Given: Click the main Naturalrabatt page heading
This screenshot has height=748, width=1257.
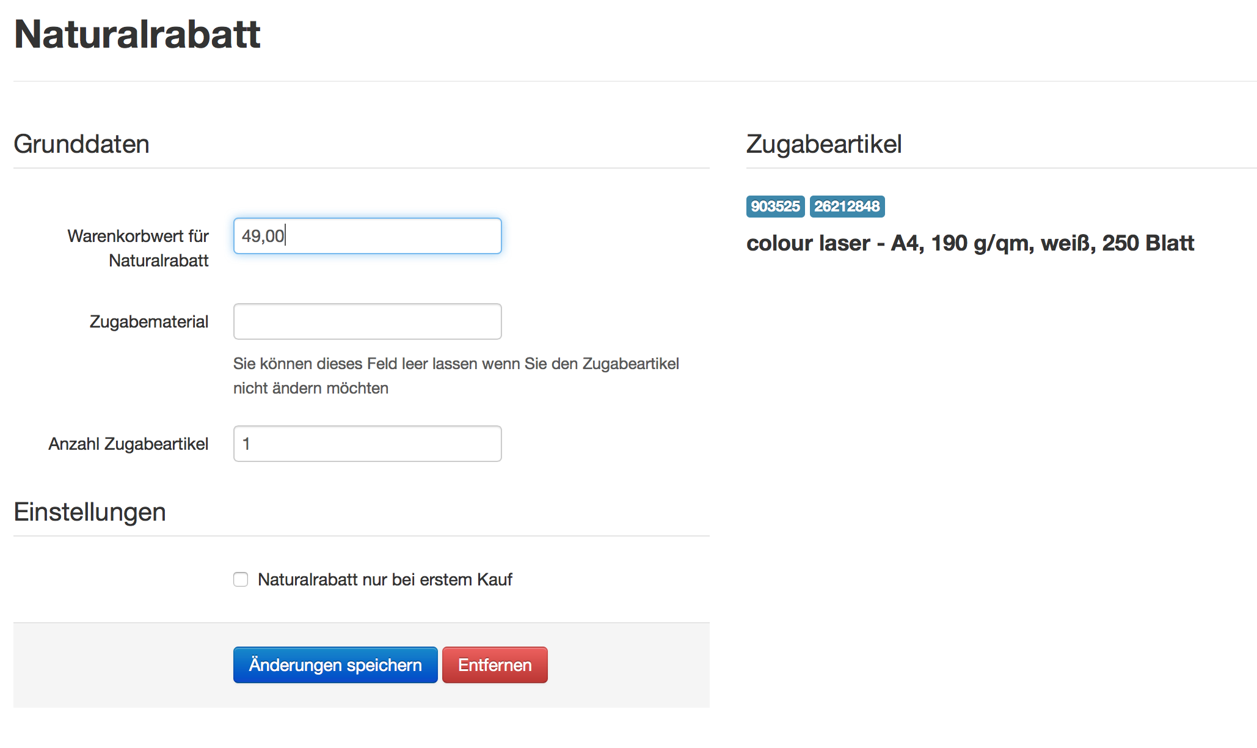Looking at the screenshot, I should 137,34.
